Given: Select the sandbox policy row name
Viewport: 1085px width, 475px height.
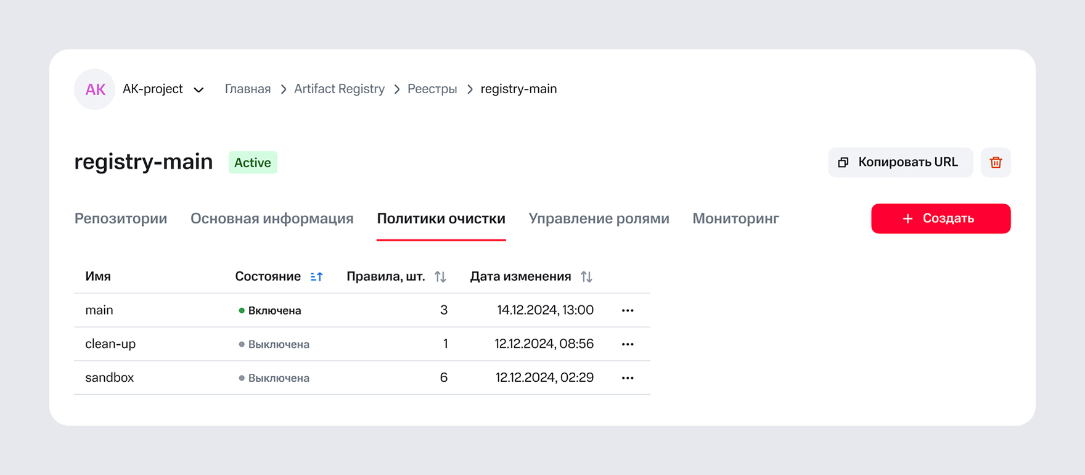Looking at the screenshot, I should coord(110,378).
